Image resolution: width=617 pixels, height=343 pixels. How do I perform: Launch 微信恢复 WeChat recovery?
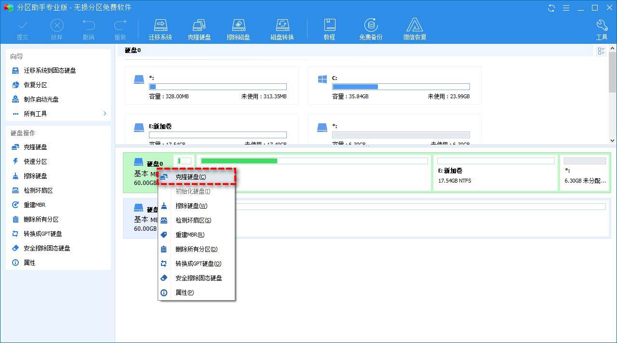[x=415, y=28]
